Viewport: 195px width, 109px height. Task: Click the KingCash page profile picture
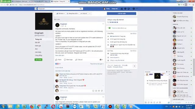[x=44, y=21]
